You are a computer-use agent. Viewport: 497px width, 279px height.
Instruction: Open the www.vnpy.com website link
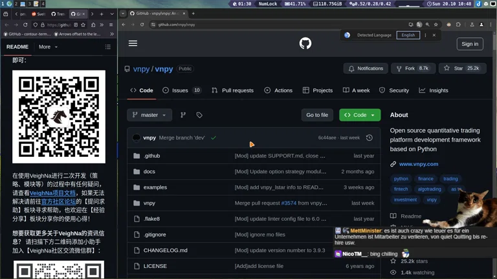(x=418, y=164)
